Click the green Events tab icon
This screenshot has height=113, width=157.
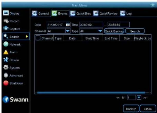click(54, 13)
